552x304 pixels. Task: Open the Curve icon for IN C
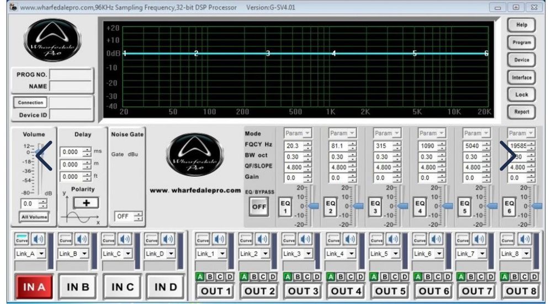point(109,239)
